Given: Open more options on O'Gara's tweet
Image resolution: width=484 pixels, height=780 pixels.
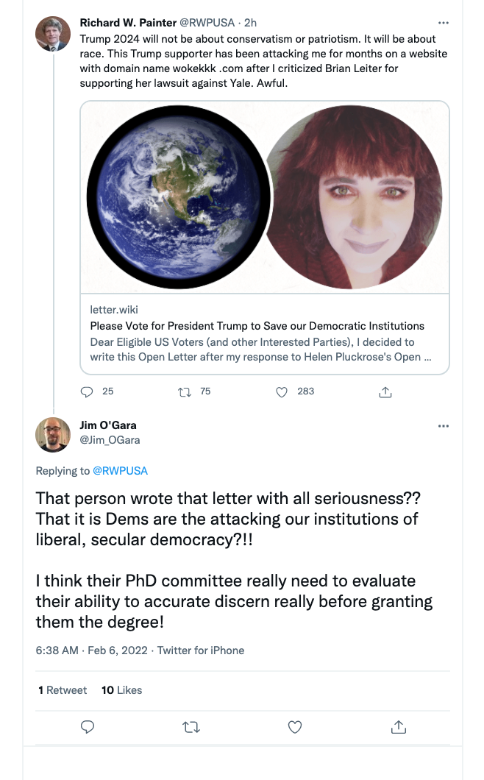Looking at the screenshot, I should click(444, 426).
